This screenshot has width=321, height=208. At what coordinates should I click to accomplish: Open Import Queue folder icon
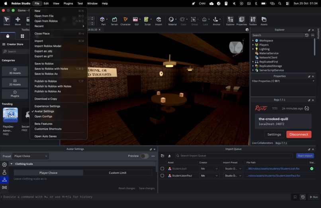pyautogui.click(x=162, y=156)
